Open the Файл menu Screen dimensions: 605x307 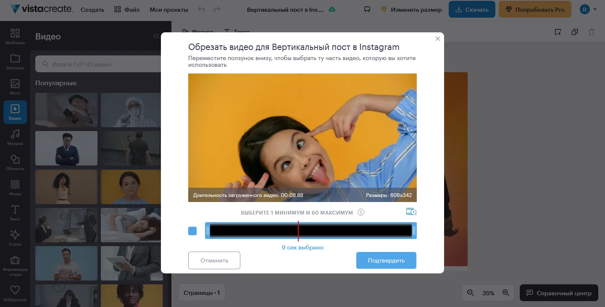click(127, 9)
